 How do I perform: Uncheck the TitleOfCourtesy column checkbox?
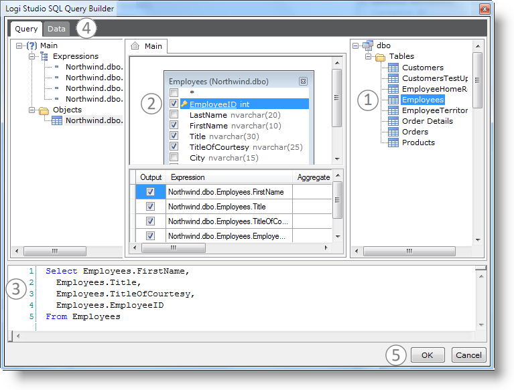(x=174, y=147)
